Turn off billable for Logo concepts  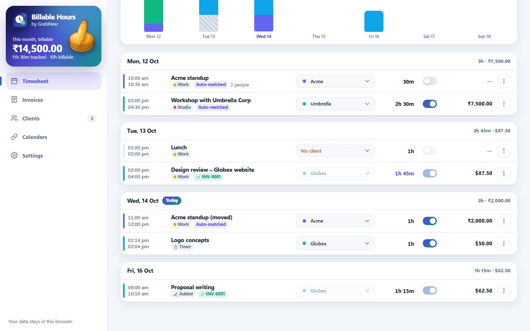430,243
